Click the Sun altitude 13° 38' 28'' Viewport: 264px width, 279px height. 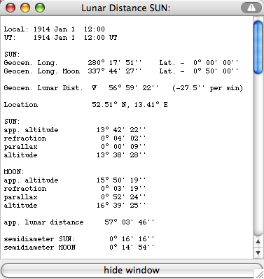121,155
